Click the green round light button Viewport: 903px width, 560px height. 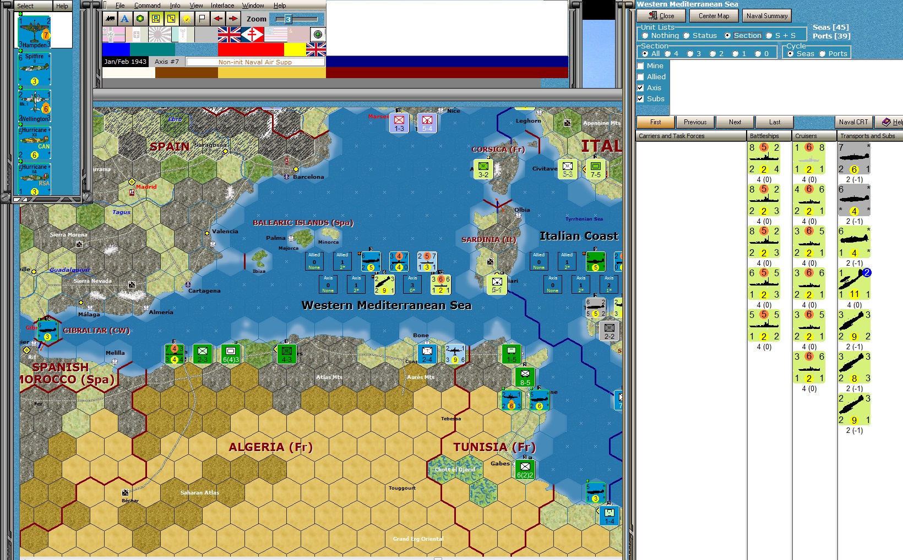(318, 35)
